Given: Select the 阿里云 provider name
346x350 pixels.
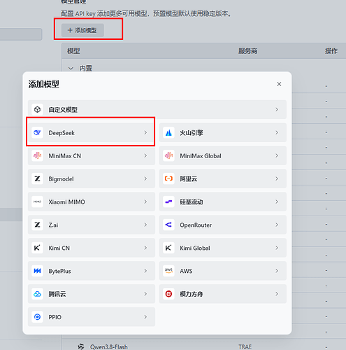Looking at the screenshot, I should click(x=189, y=179).
